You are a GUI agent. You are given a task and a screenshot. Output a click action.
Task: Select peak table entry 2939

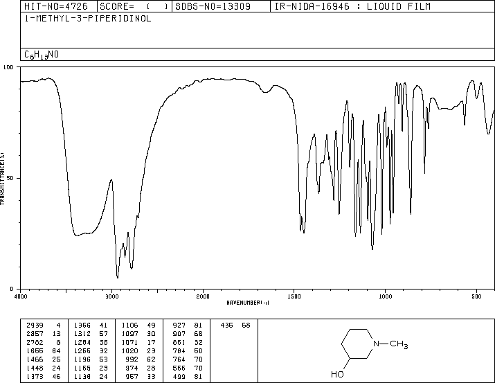[35, 325]
